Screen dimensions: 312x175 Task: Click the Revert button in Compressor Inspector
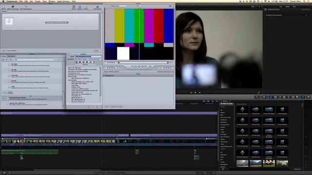click(x=89, y=107)
